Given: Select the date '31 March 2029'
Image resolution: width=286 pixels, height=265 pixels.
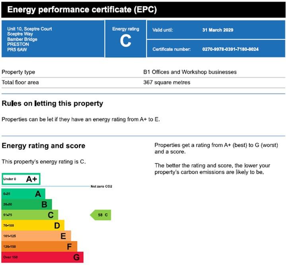Looking at the screenshot, I should click(218, 30).
